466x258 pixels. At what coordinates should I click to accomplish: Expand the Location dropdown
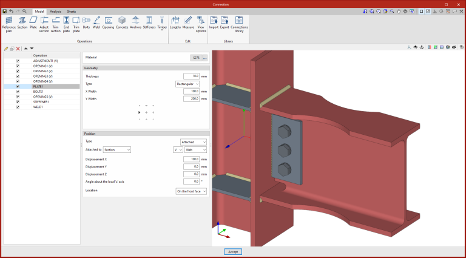pyautogui.click(x=191, y=191)
